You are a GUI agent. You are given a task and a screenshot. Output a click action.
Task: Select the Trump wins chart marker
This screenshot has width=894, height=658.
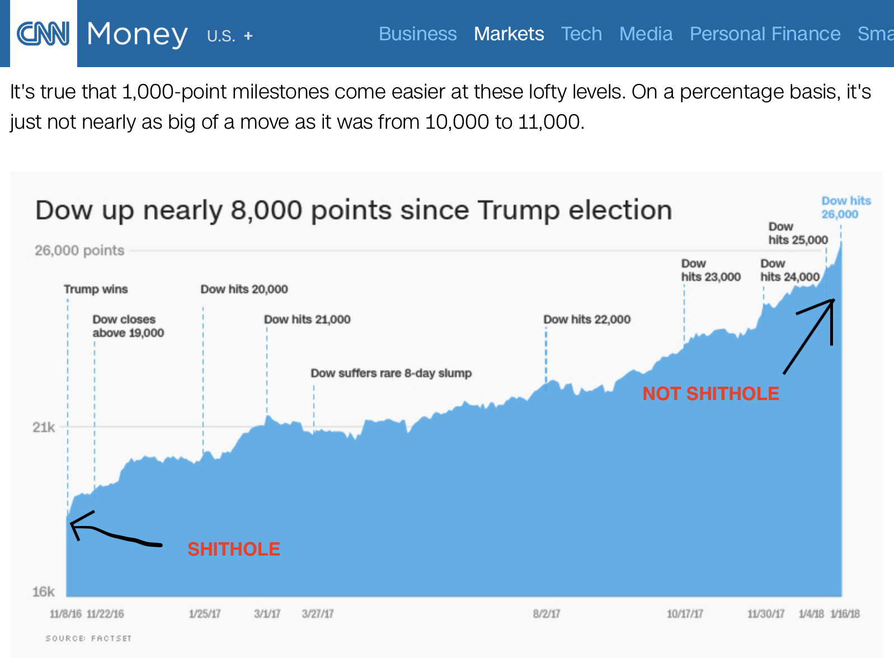[x=96, y=289]
